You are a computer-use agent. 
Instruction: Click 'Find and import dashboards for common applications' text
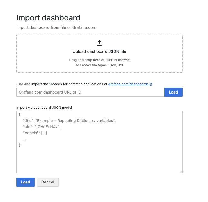60,84
